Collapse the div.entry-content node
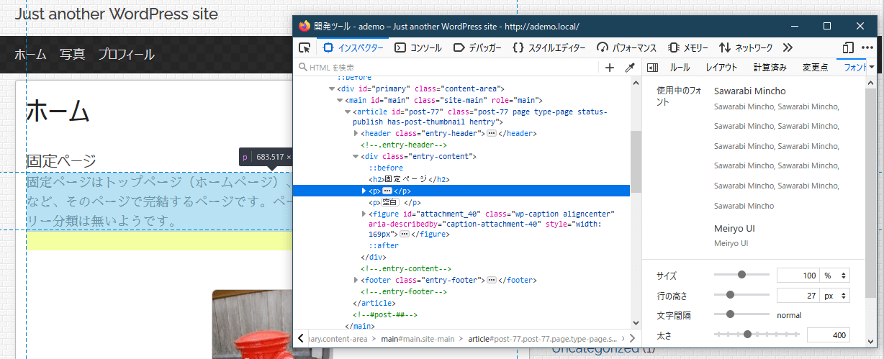The width and height of the screenshot is (884, 359). point(356,156)
